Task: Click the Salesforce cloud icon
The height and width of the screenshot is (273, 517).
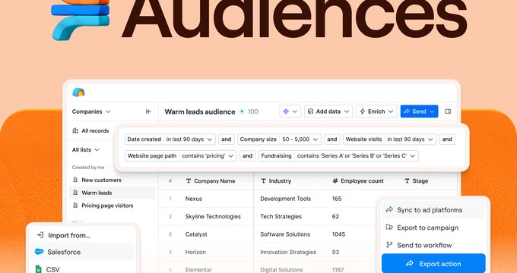Action: [40, 252]
